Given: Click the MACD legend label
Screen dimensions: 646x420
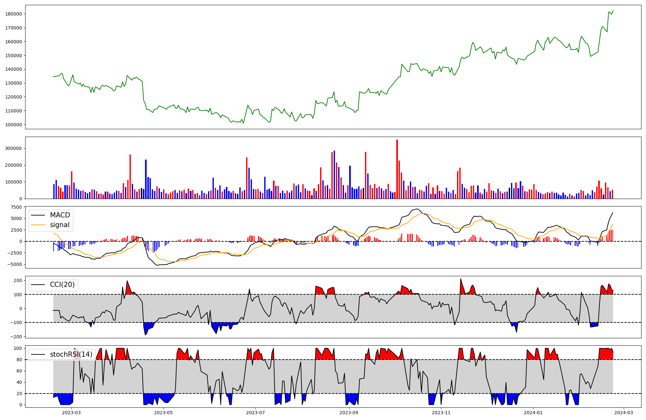Looking at the screenshot, I should click(60, 215).
